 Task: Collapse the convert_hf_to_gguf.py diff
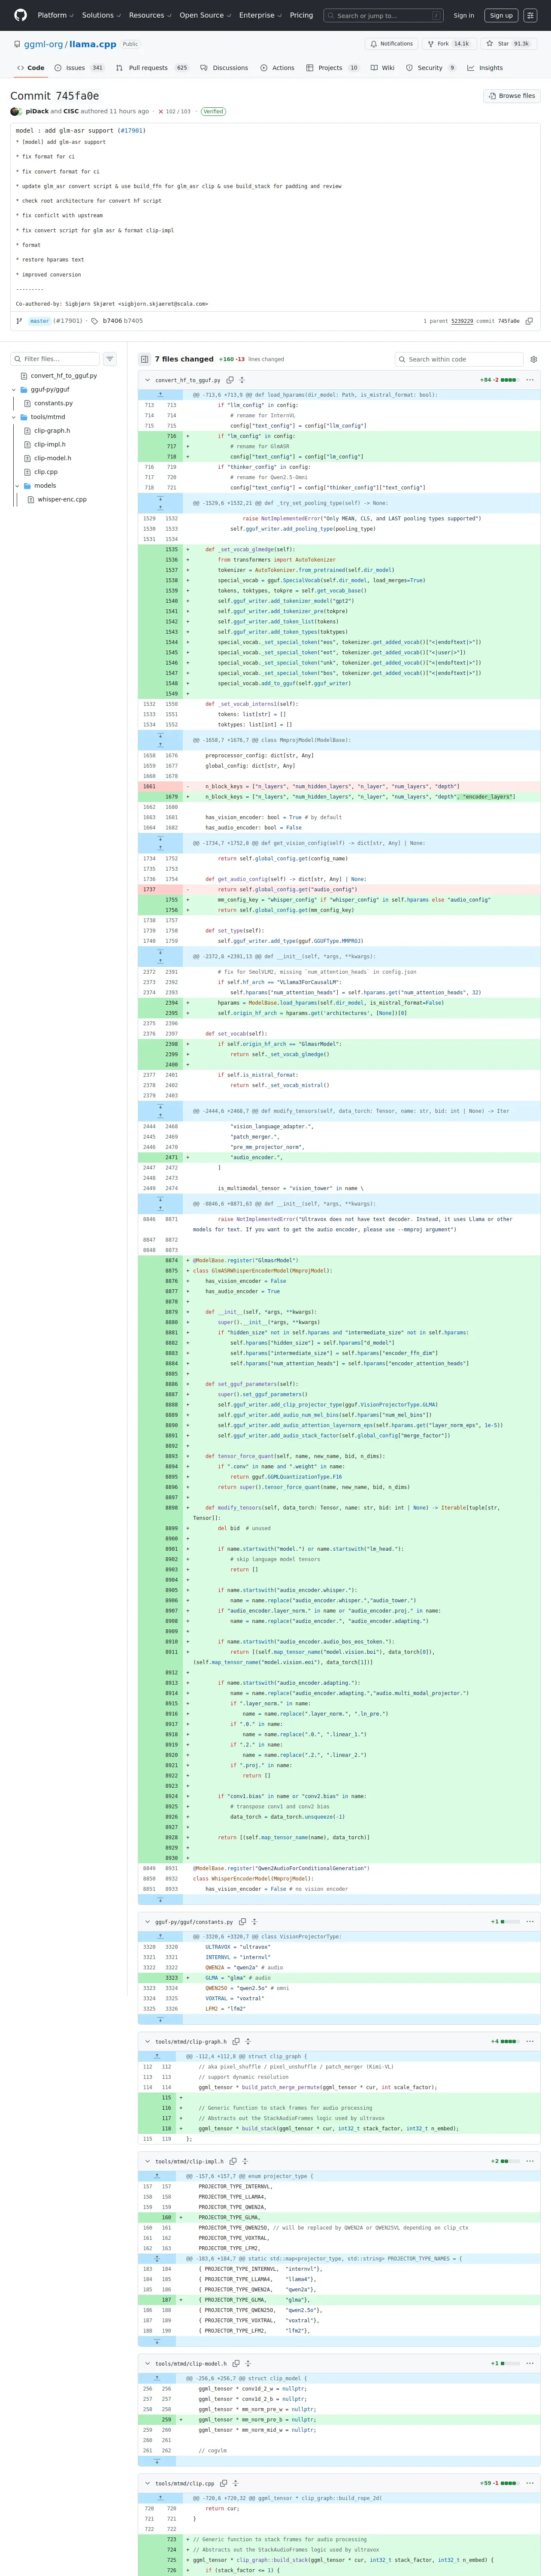click(x=148, y=380)
